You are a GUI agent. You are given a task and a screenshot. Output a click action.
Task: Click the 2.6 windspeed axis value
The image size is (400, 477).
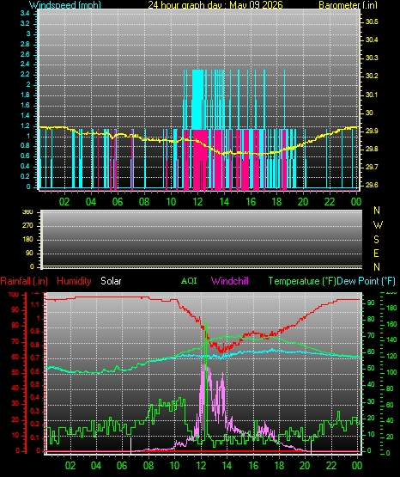tap(25, 54)
